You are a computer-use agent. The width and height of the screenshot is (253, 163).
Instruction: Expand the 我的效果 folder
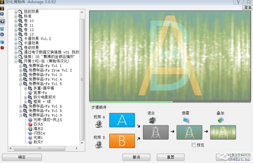(x=16, y=12)
